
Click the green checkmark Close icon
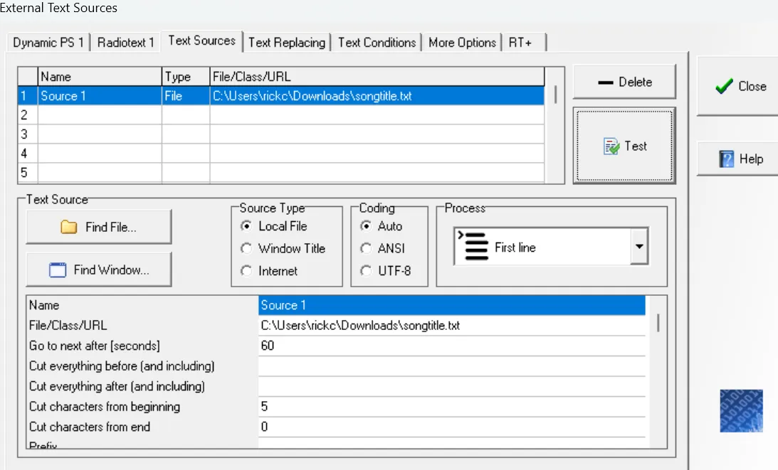(724, 87)
